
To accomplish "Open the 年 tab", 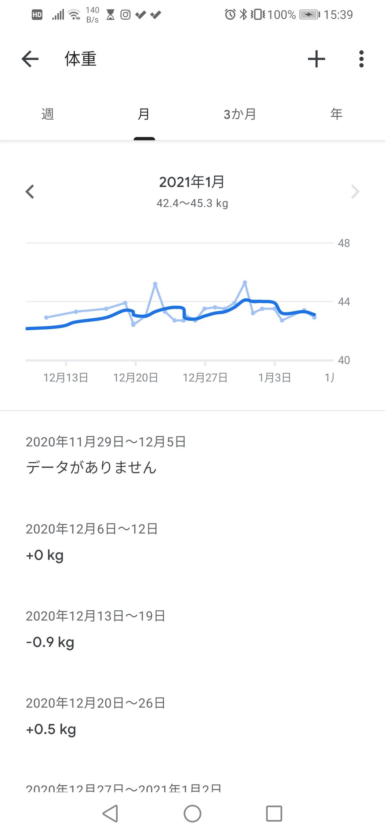I will [x=336, y=114].
